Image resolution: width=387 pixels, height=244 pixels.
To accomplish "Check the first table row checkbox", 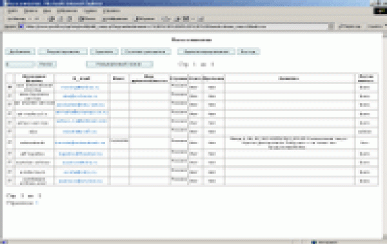I will point(10,87).
